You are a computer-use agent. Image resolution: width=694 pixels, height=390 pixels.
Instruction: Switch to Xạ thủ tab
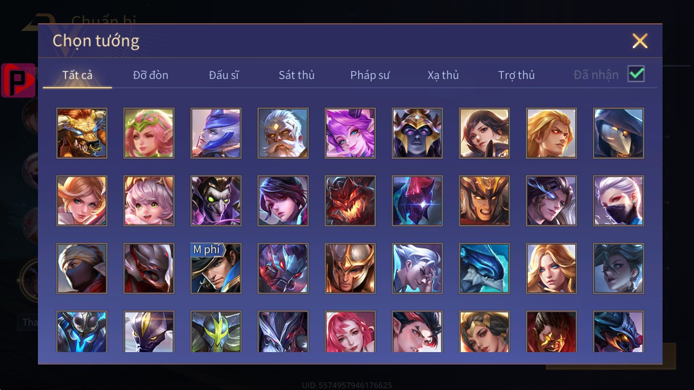tap(443, 75)
